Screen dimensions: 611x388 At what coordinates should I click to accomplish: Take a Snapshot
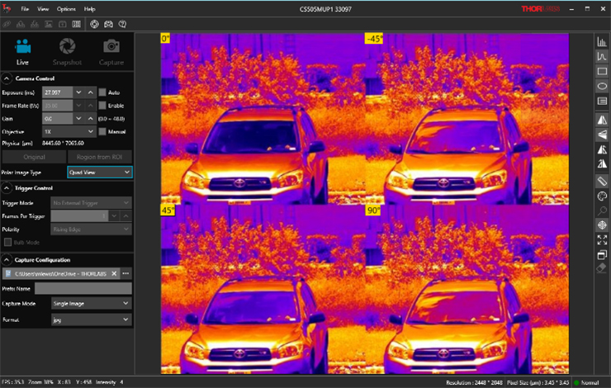(x=67, y=52)
